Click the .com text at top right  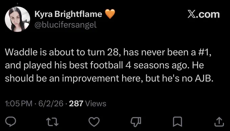207,15
